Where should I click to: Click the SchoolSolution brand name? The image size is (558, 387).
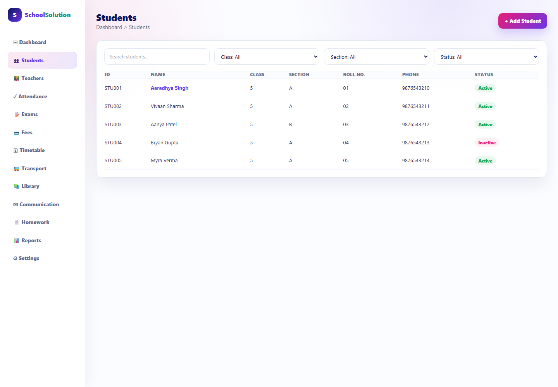[48, 15]
